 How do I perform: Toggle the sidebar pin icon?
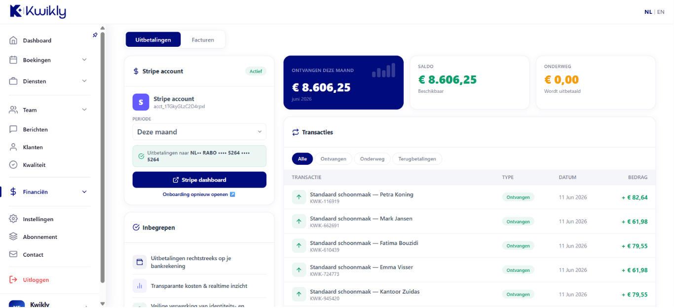tap(95, 35)
